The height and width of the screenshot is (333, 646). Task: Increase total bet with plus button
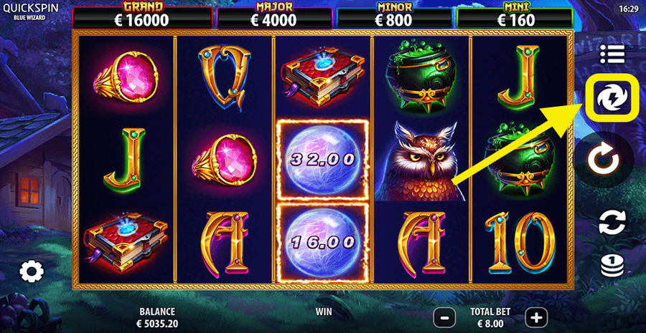pos(536,317)
